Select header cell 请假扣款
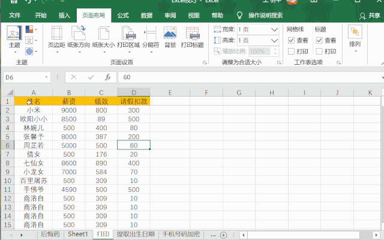Viewport: 384px width, 240px height. 134,101
